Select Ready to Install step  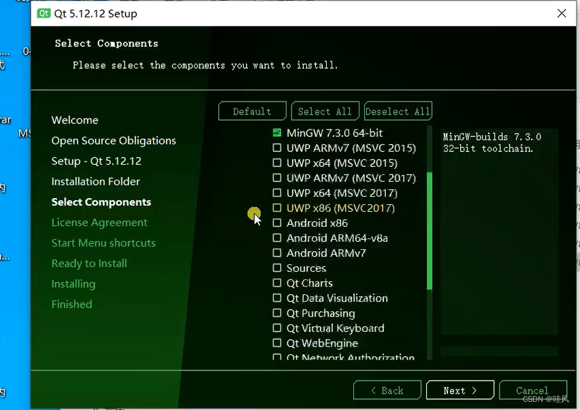(89, 264)
